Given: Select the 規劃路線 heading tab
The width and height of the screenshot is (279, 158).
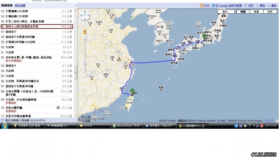Looking at the screenshot, I should click(7, 6).
